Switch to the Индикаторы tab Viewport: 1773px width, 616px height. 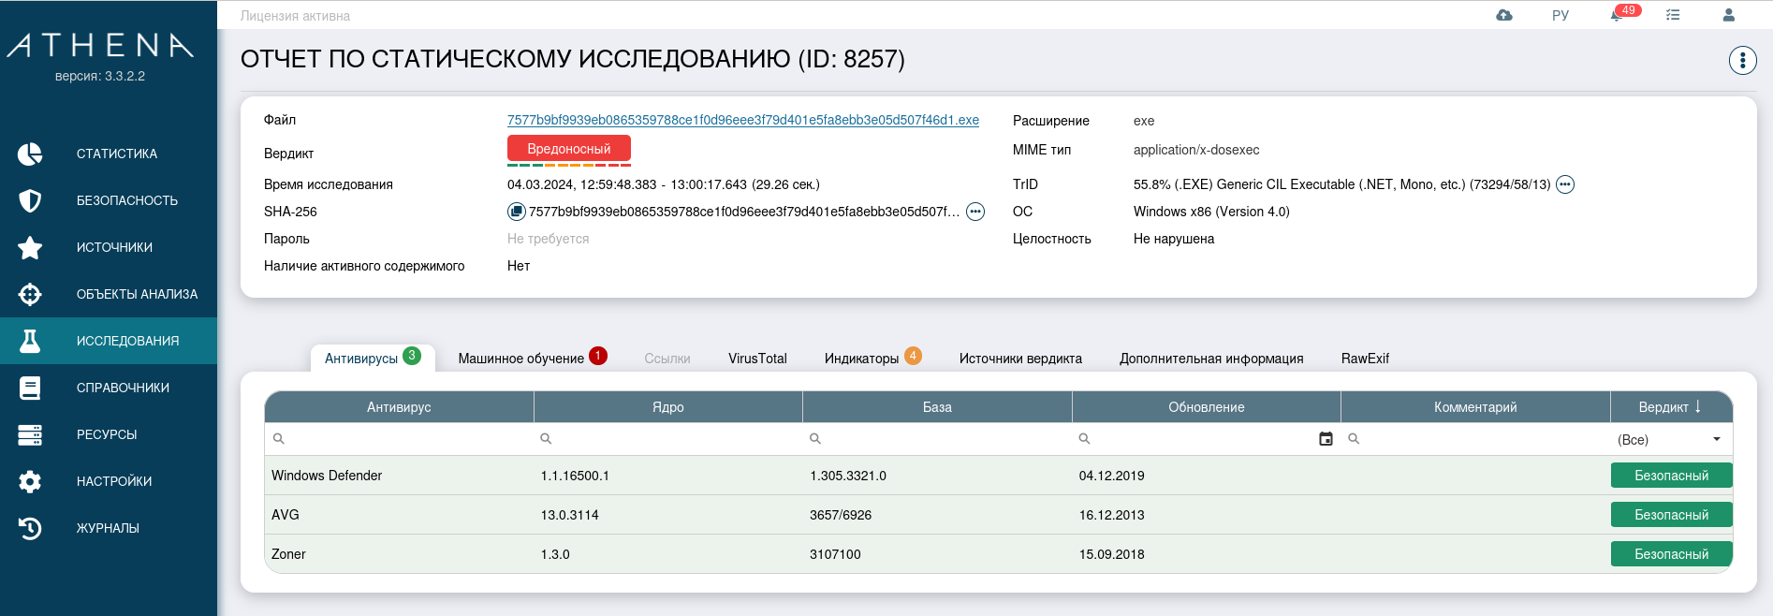pos(861,359)
